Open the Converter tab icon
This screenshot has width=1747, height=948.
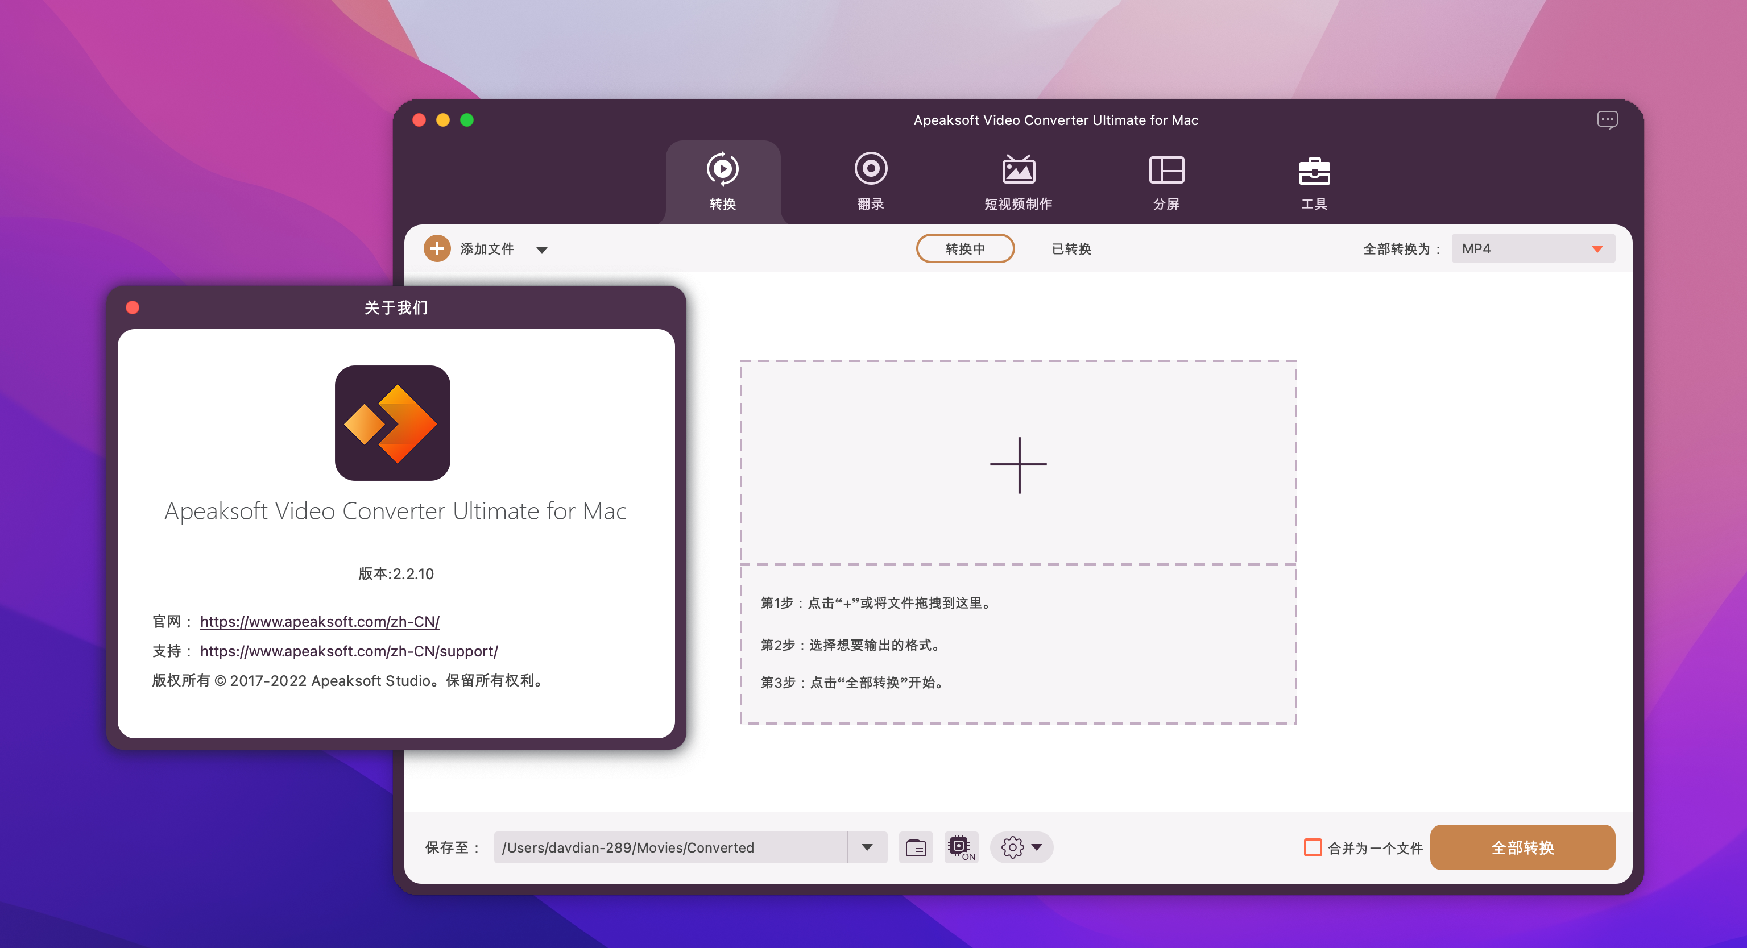722,169
